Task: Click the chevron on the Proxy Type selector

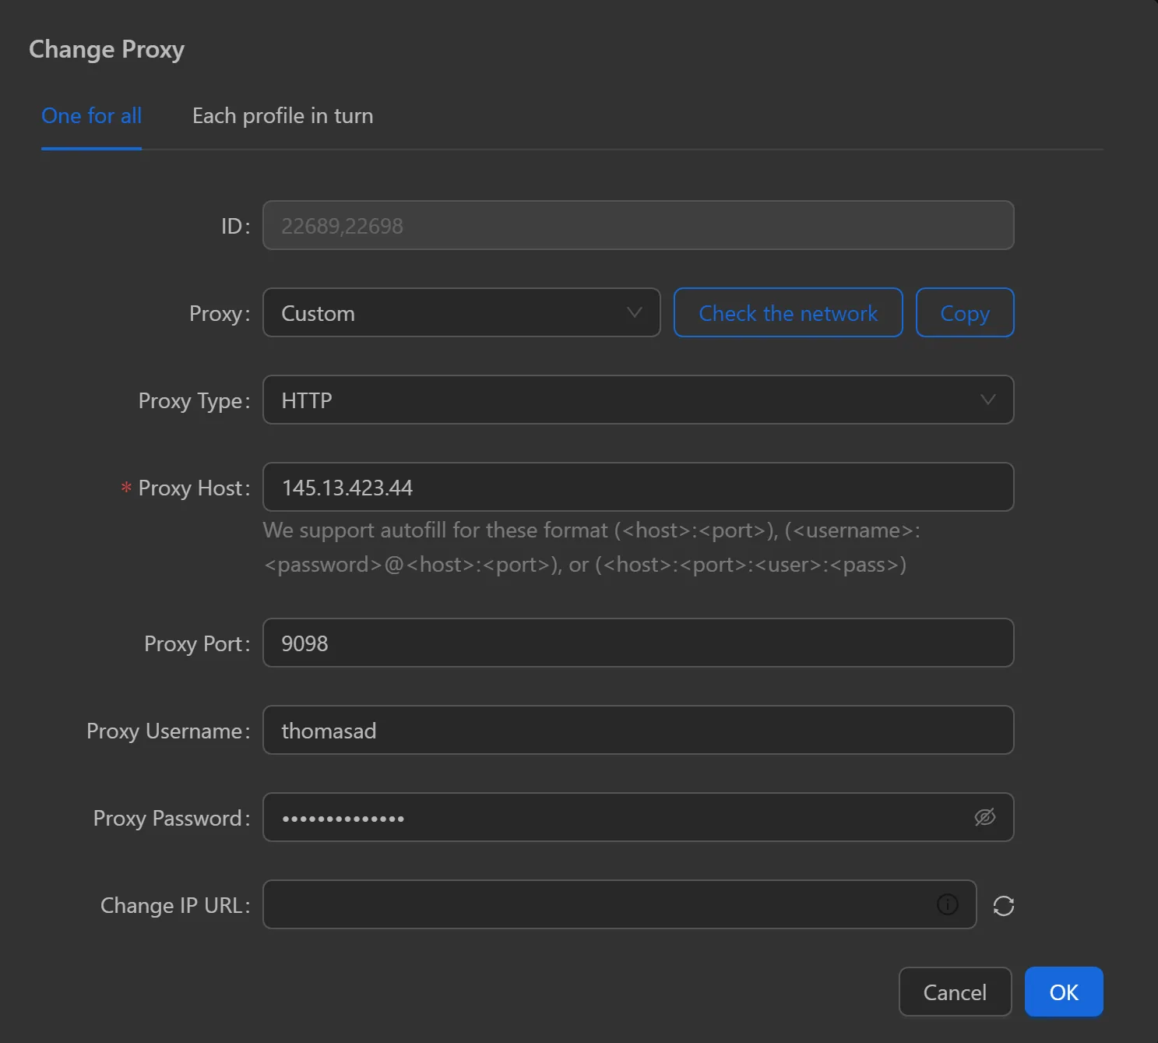Action: pyautogui.click(x=988, y=400)
